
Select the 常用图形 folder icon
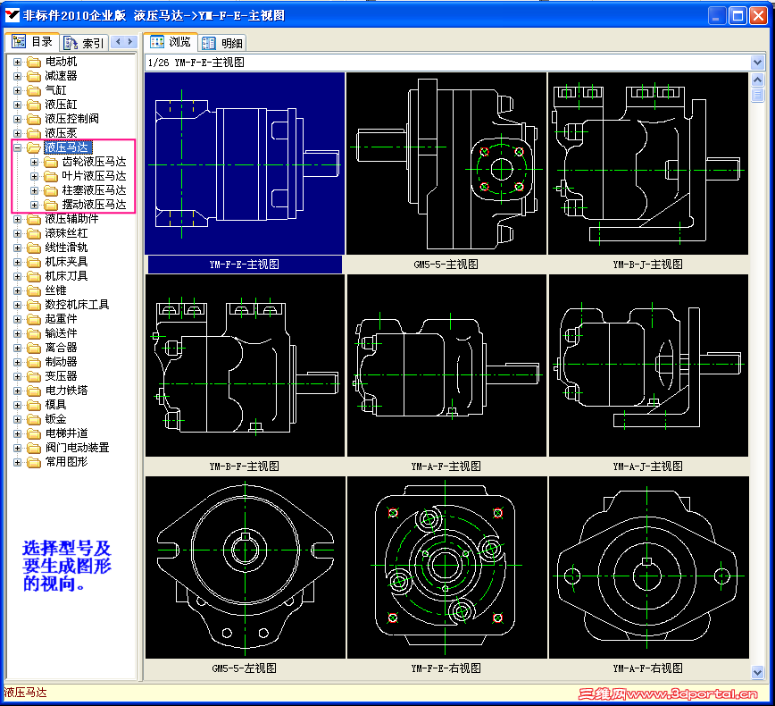(34, 463)
